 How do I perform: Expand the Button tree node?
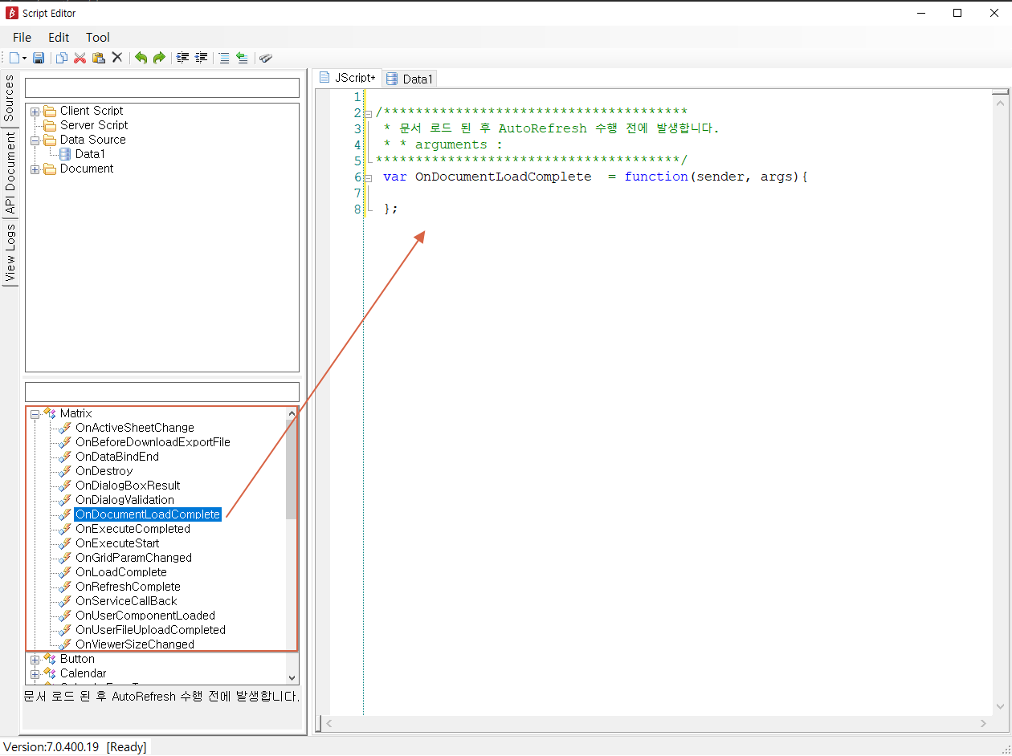tap(35, 660)
